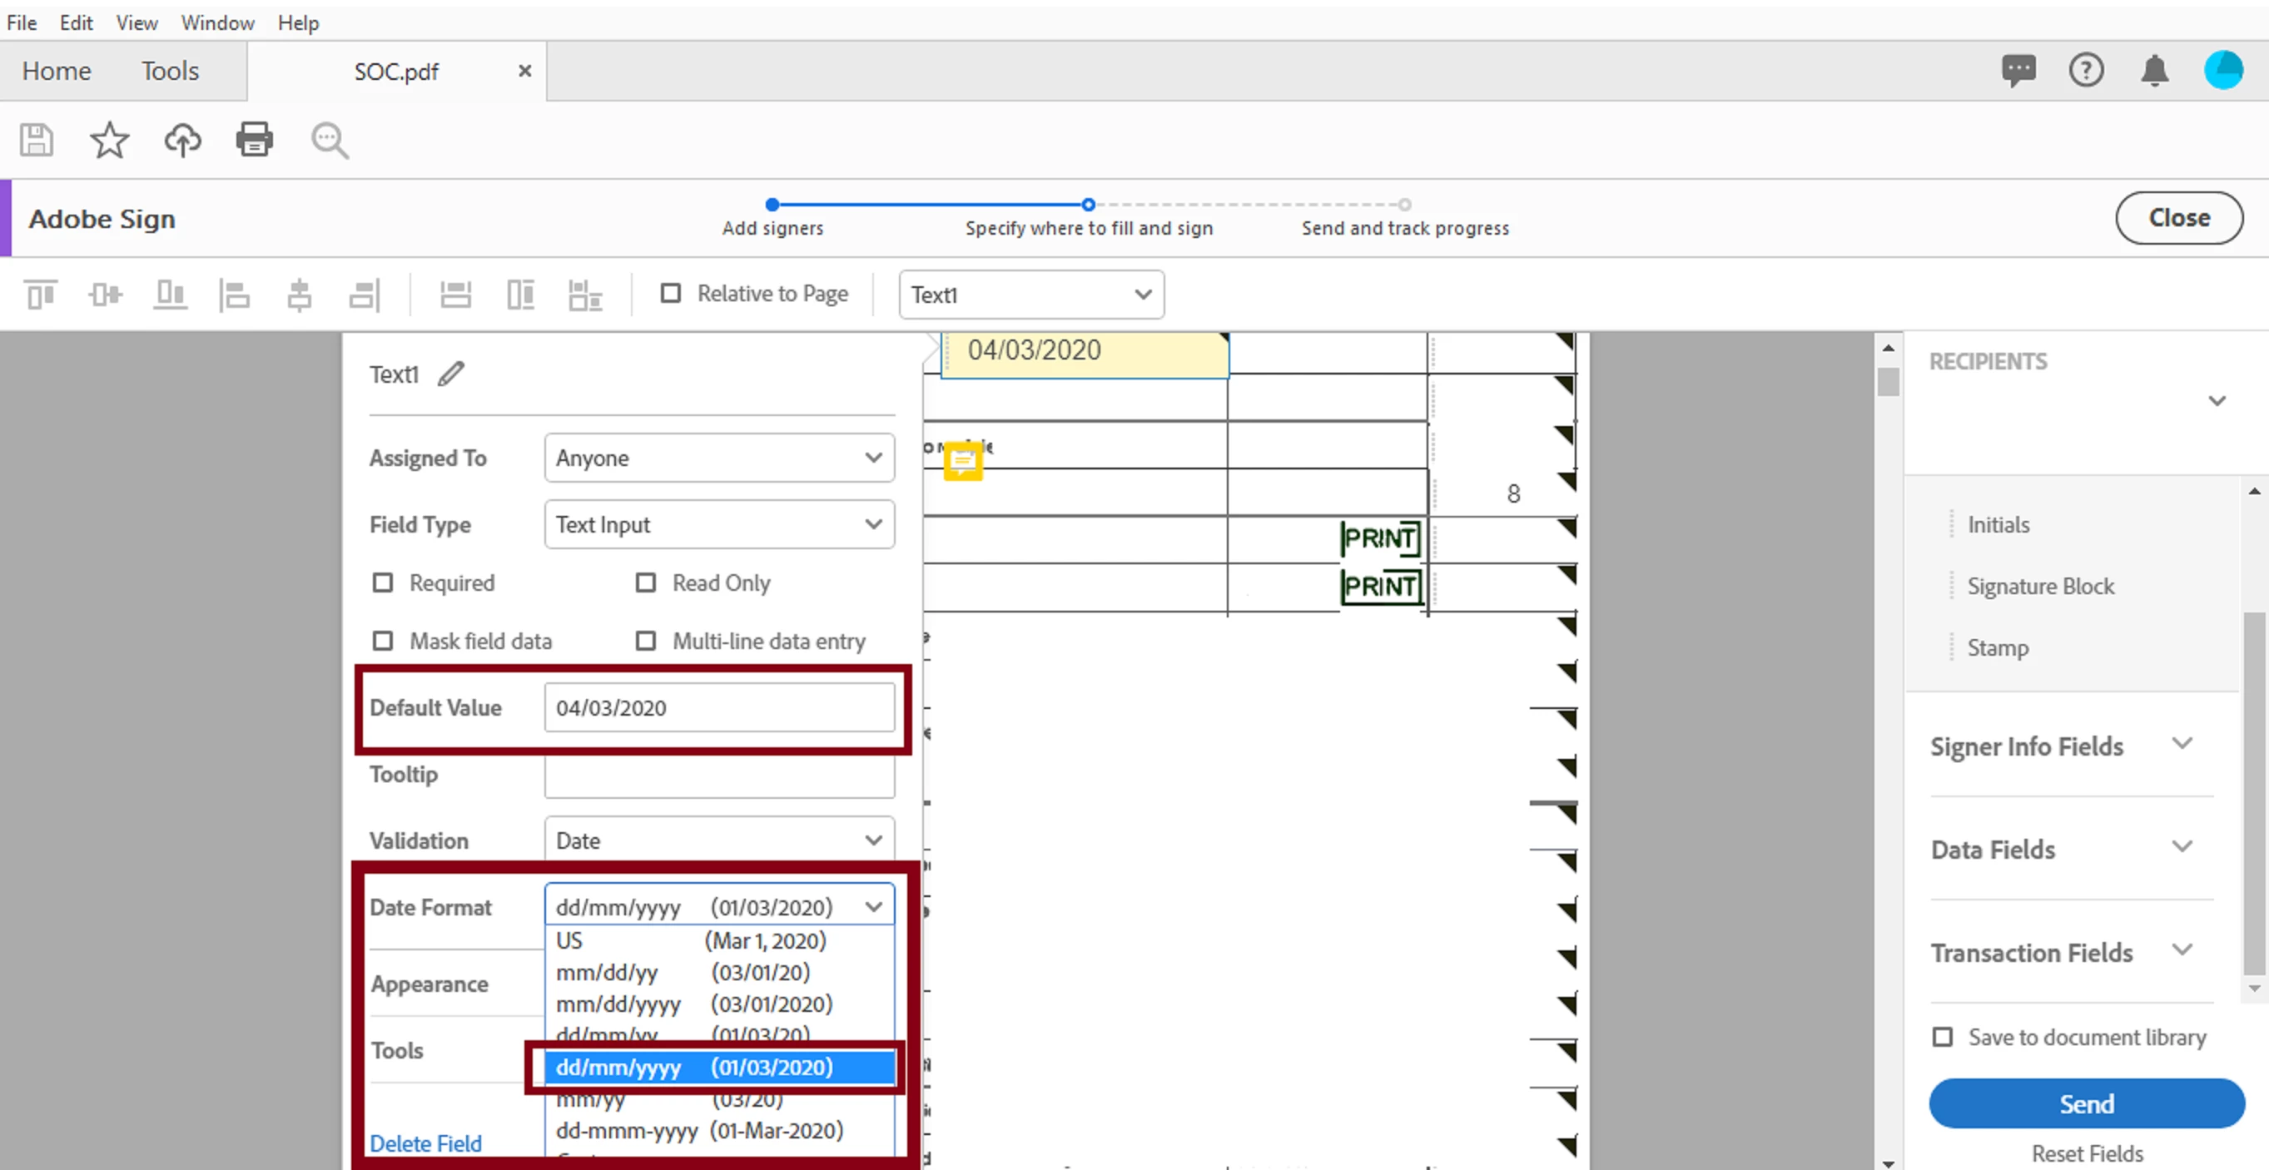Click the Delete Field link
Viewport: 2269px width, 1170px height.
pyautogui.click(x=425, y=1143)
